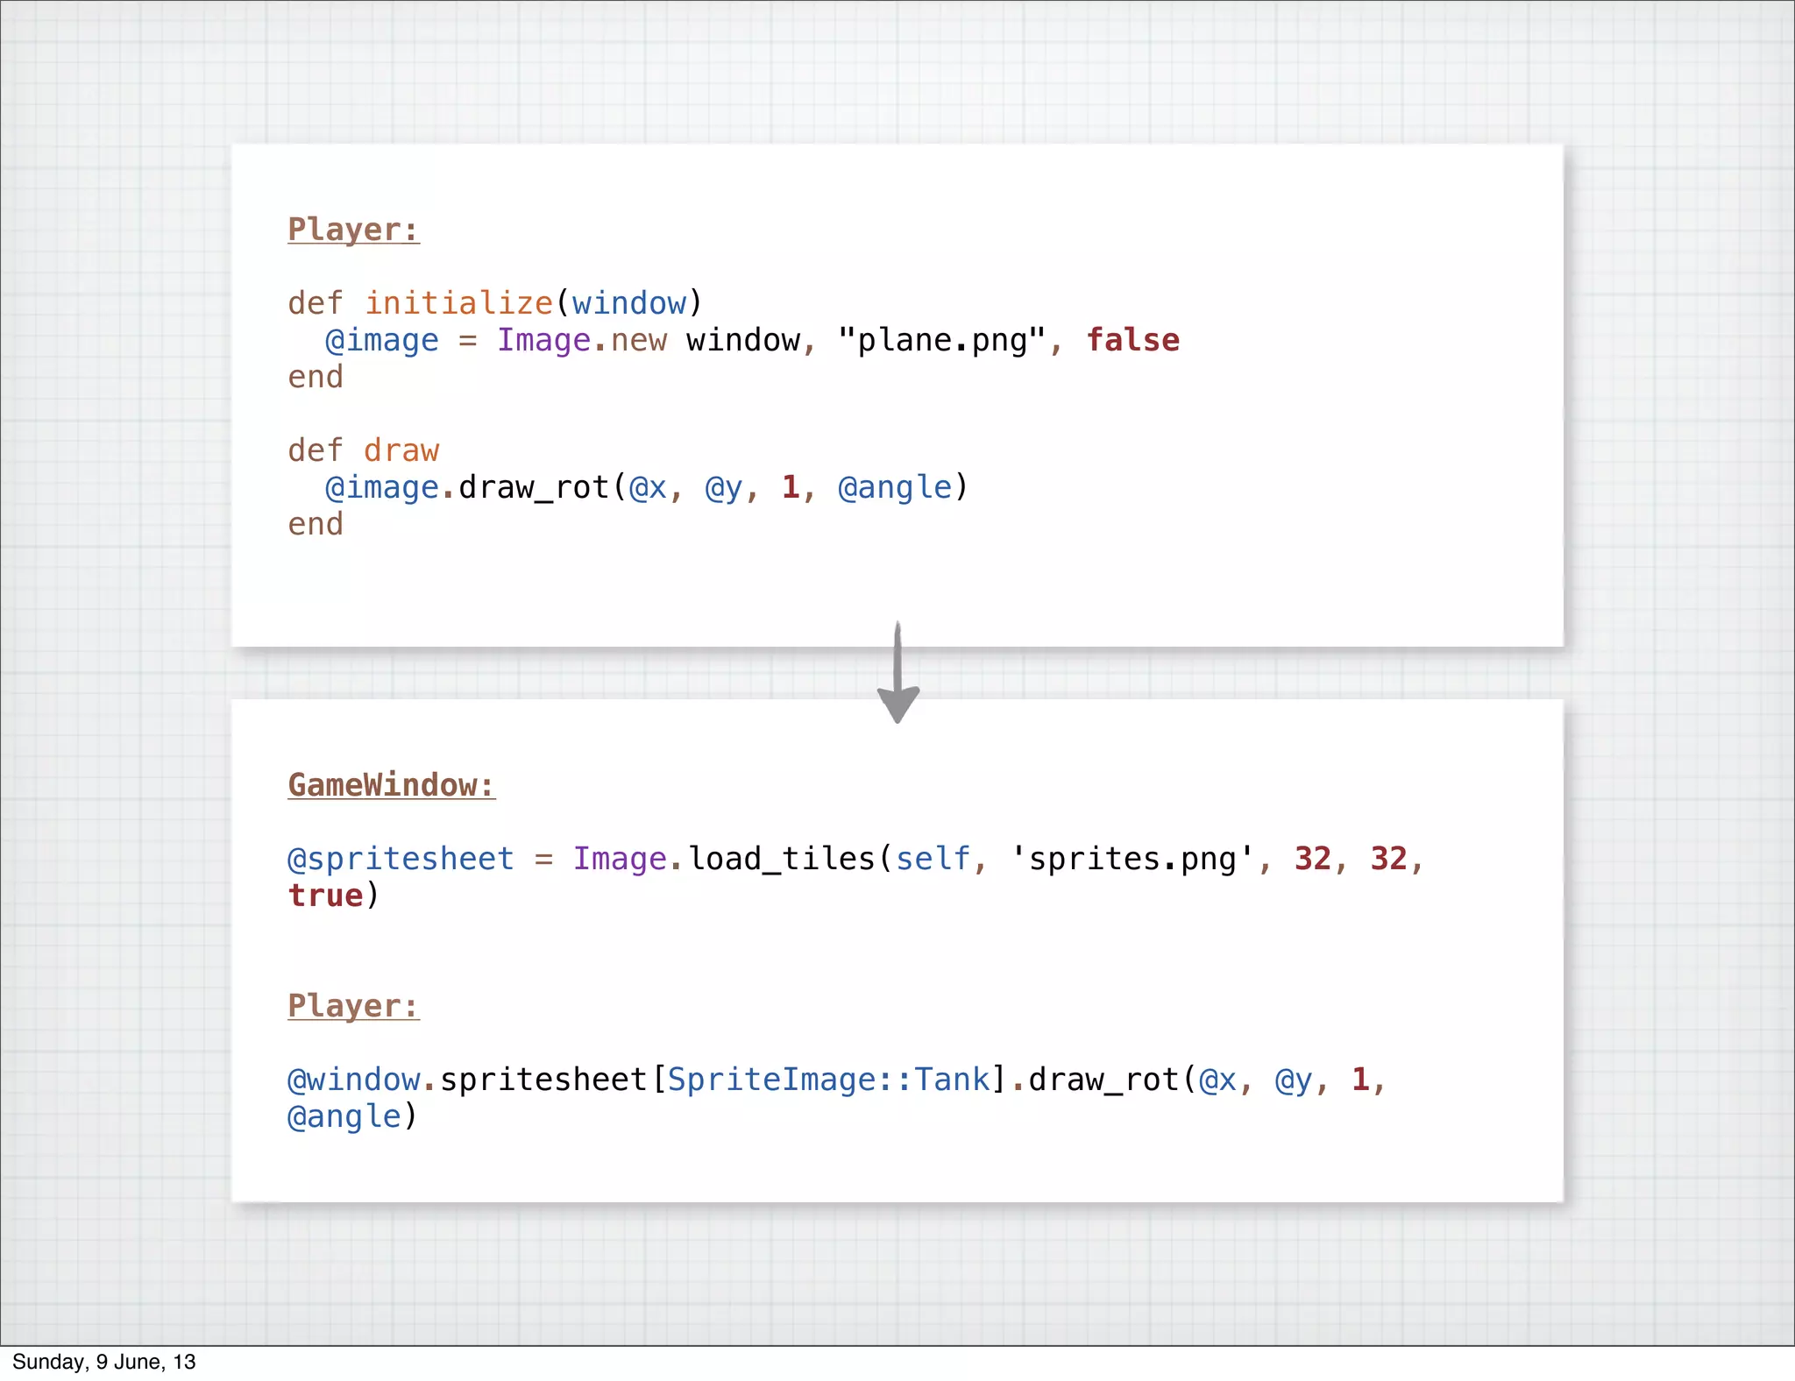Click the word initialize in first method
The width and height of the screenshot is (1795, 1381).
pos(458,303)
